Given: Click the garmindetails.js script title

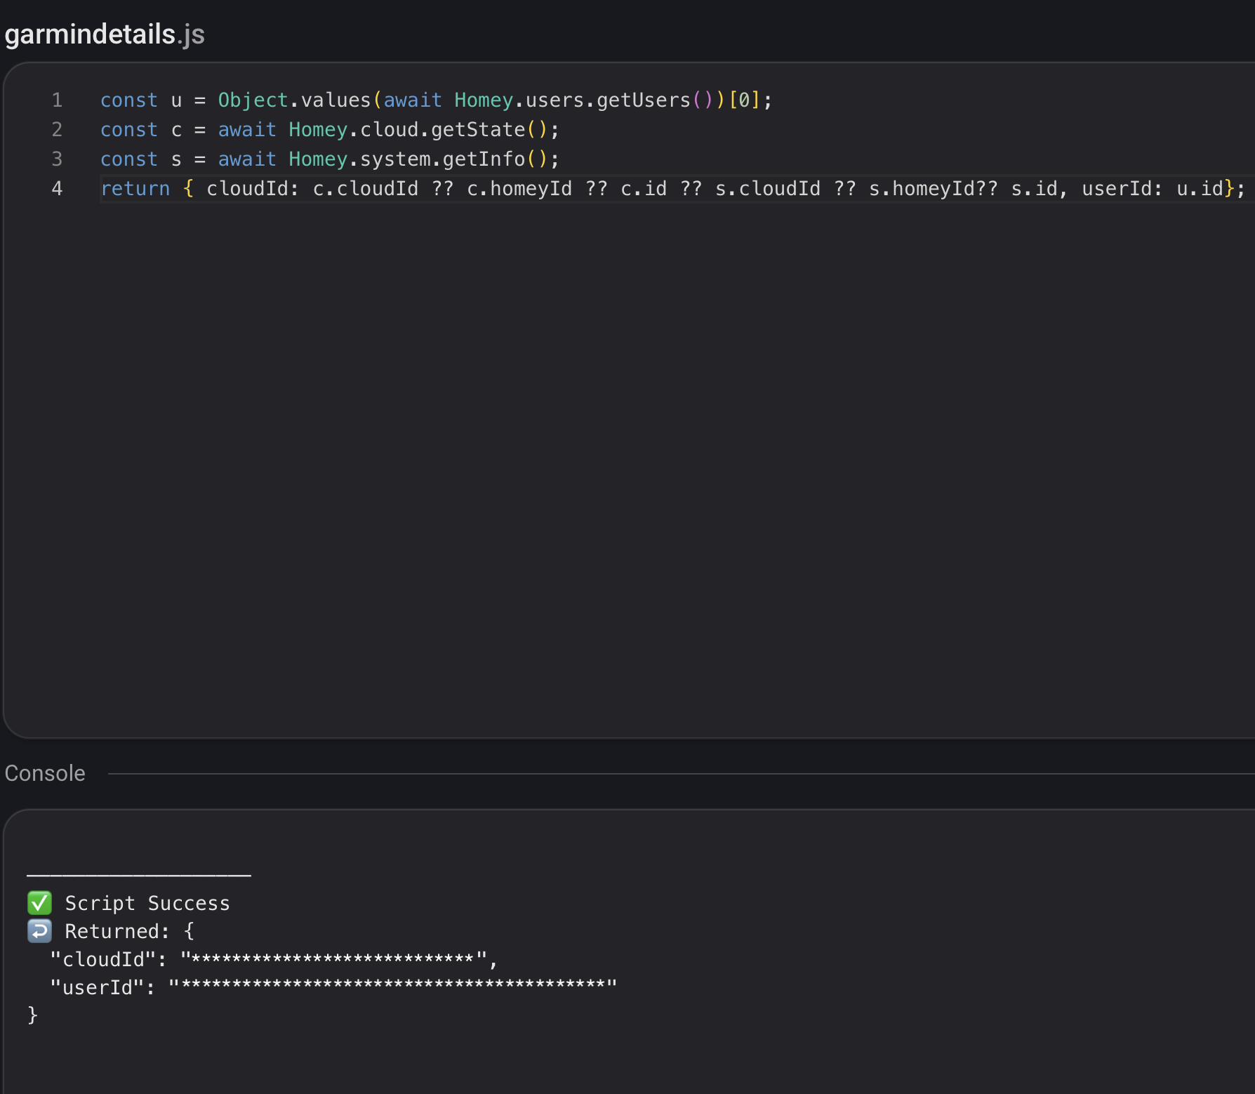Looking at the screenshot, I should click(x=105, y=34).
